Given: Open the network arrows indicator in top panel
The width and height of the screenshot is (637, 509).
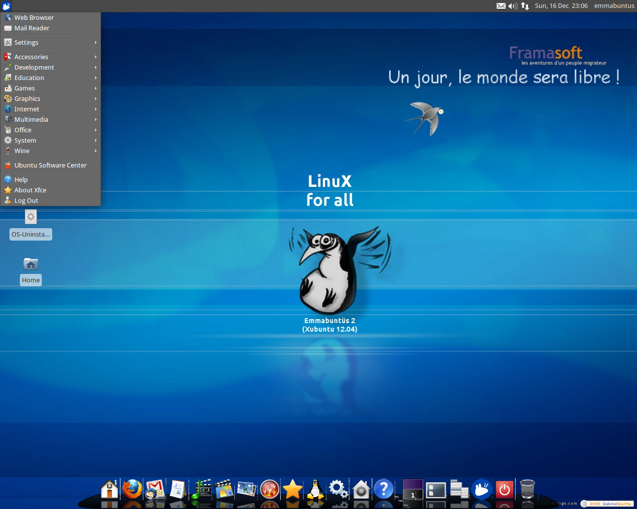Looking at the screenshot, I should click(x=525, y=6).
